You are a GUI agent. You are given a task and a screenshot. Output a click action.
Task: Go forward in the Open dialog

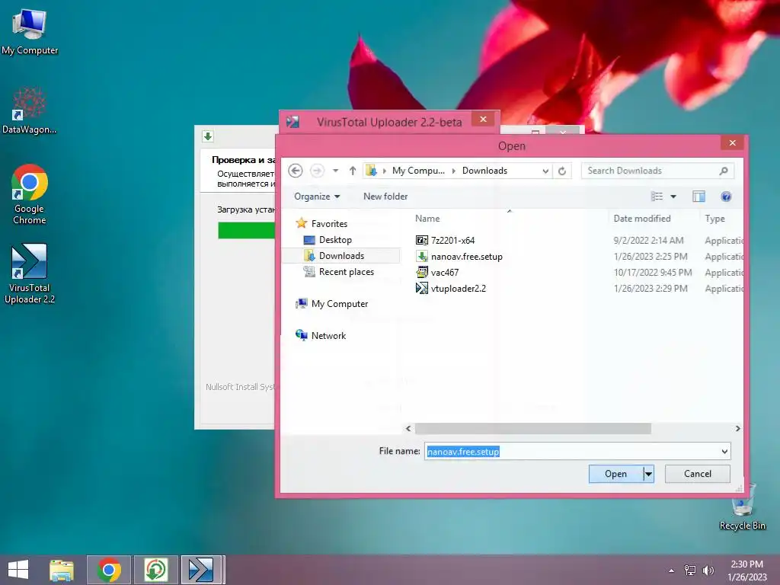[x=317, y=171]
